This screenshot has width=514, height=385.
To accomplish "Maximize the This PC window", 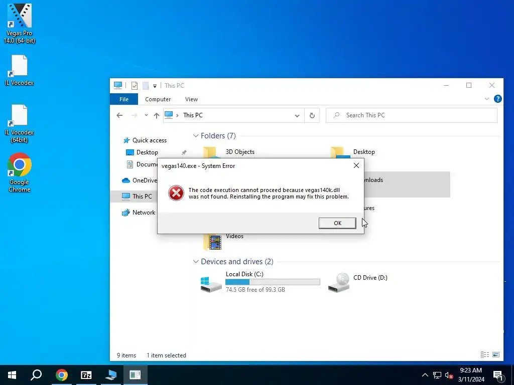I will pyautogui.click(x=469, y=85).
